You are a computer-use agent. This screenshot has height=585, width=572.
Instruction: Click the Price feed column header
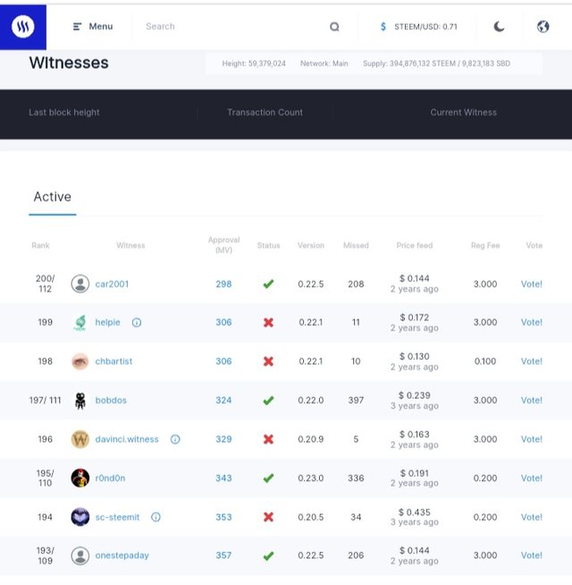tap(415, 245)
